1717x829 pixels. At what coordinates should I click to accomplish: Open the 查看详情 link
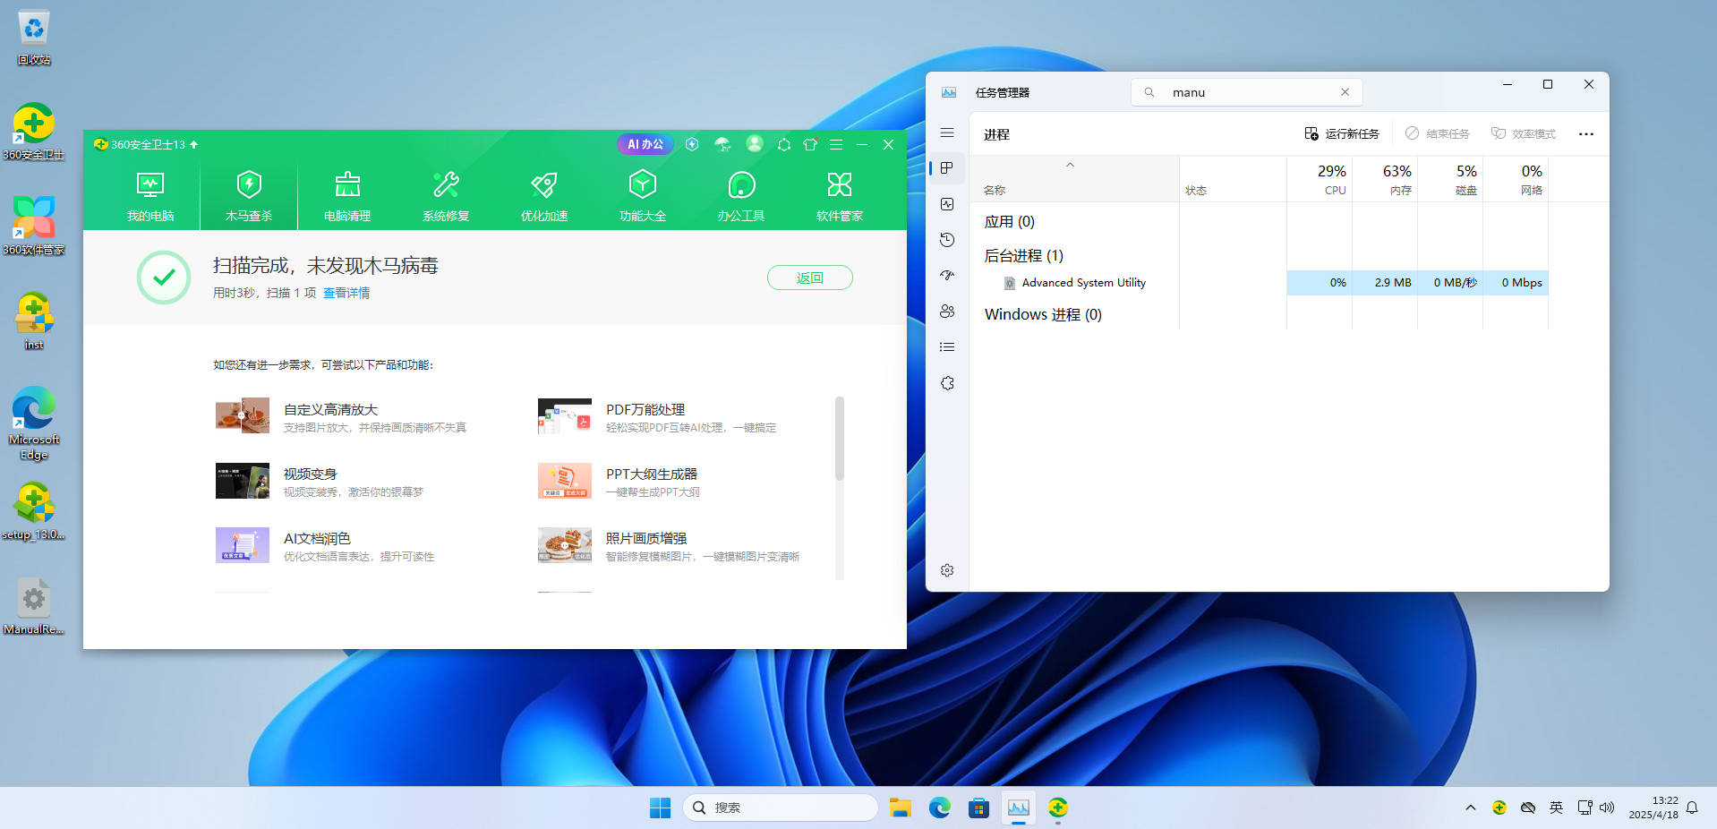click(x=346, y=293)
